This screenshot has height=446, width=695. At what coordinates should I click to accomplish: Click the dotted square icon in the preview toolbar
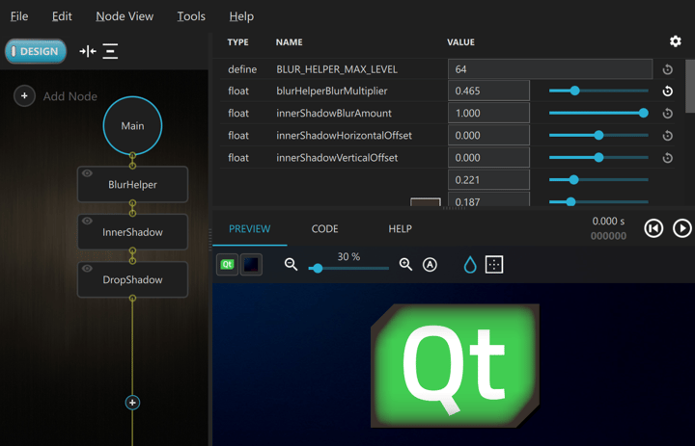[494, 265]
